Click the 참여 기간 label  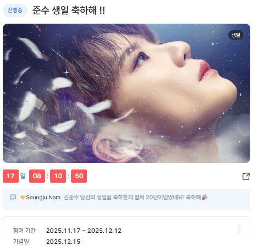pos(24,231)
